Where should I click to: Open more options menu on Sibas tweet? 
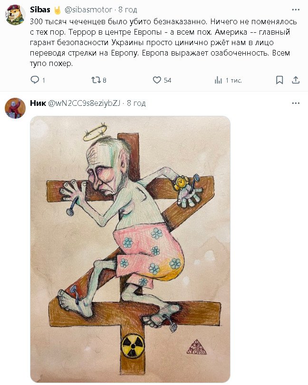tap(296, 9)
